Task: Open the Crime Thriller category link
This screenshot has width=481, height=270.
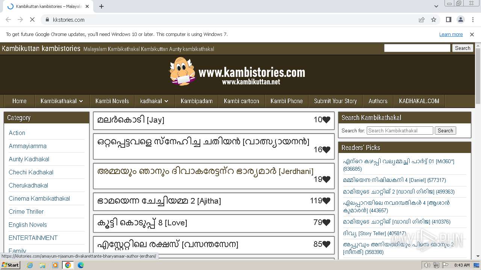Action: coord(26,211)
